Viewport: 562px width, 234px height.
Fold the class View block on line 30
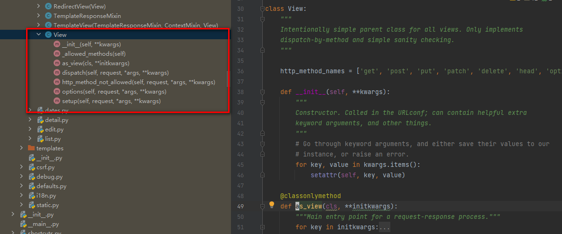click(262, 9)
